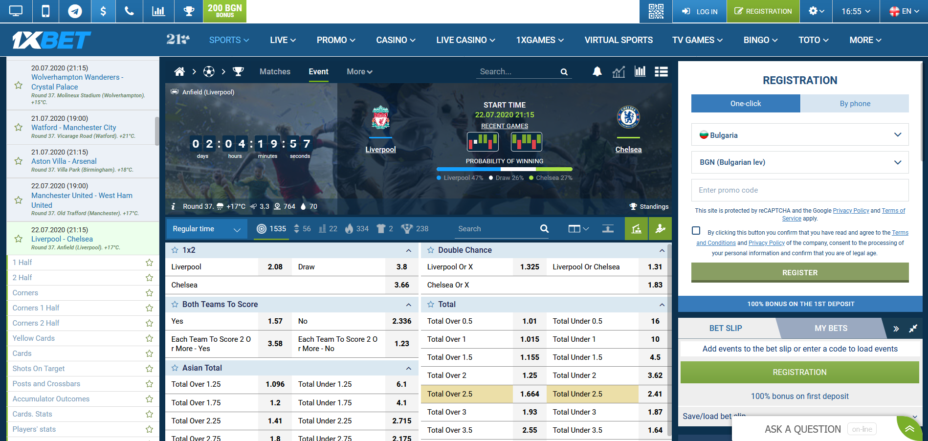This screenshot has width=928, height=441.
Task: Open the BGN currency dropdown
Action: coord(800,162)
